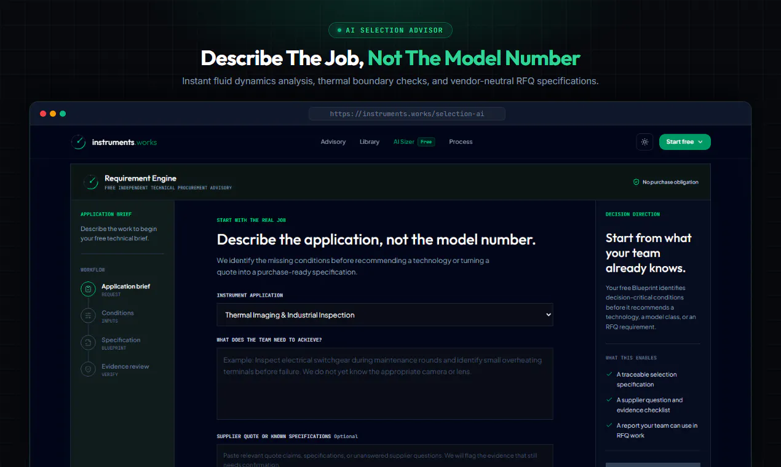
Task: Open the AI Sizer nav item
Action: click(x=403, y=142)
